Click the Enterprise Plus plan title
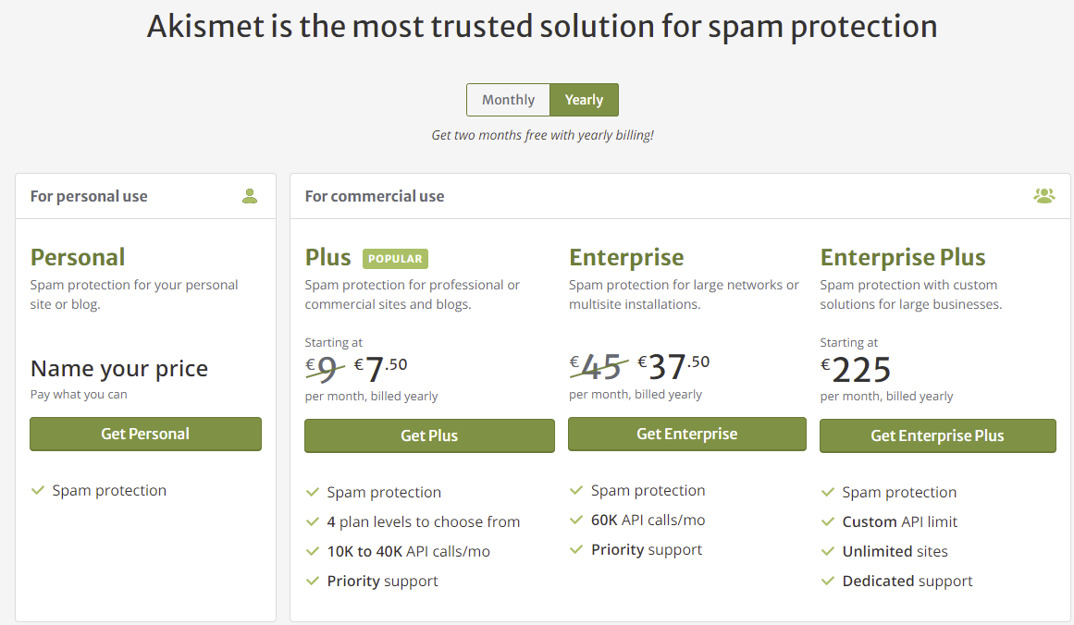Image resolution: width=1074 pixels, height=625 pixels. [903, 257]
